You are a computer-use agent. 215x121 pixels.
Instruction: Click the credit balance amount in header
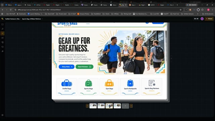[196, 19]
